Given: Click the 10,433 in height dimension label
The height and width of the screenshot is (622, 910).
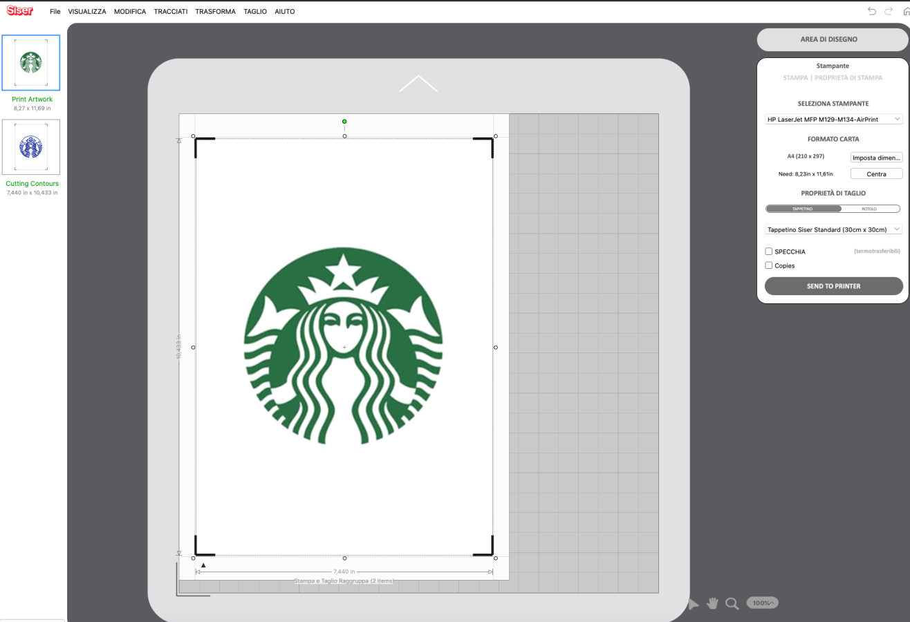Looking at the screenshot, I should (x=179, y=348).
